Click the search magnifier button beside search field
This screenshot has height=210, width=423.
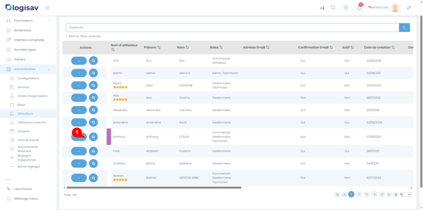pos(404,27)
